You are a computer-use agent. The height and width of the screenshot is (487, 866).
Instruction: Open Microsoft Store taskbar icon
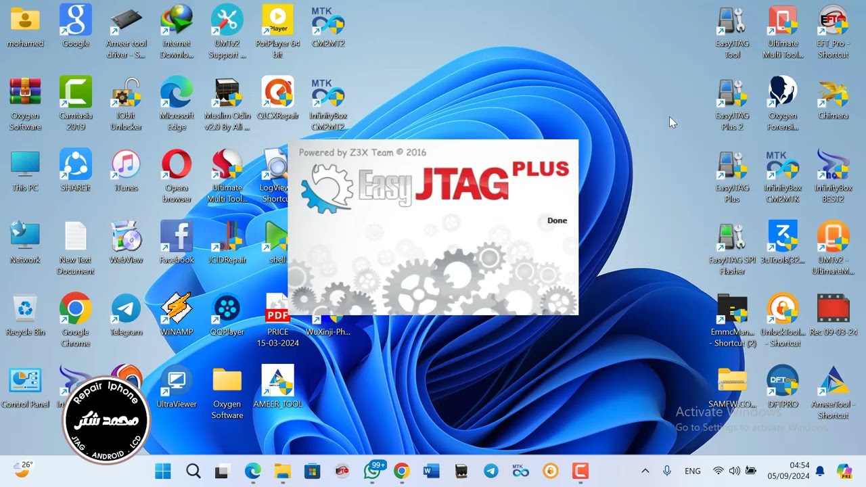312,471
